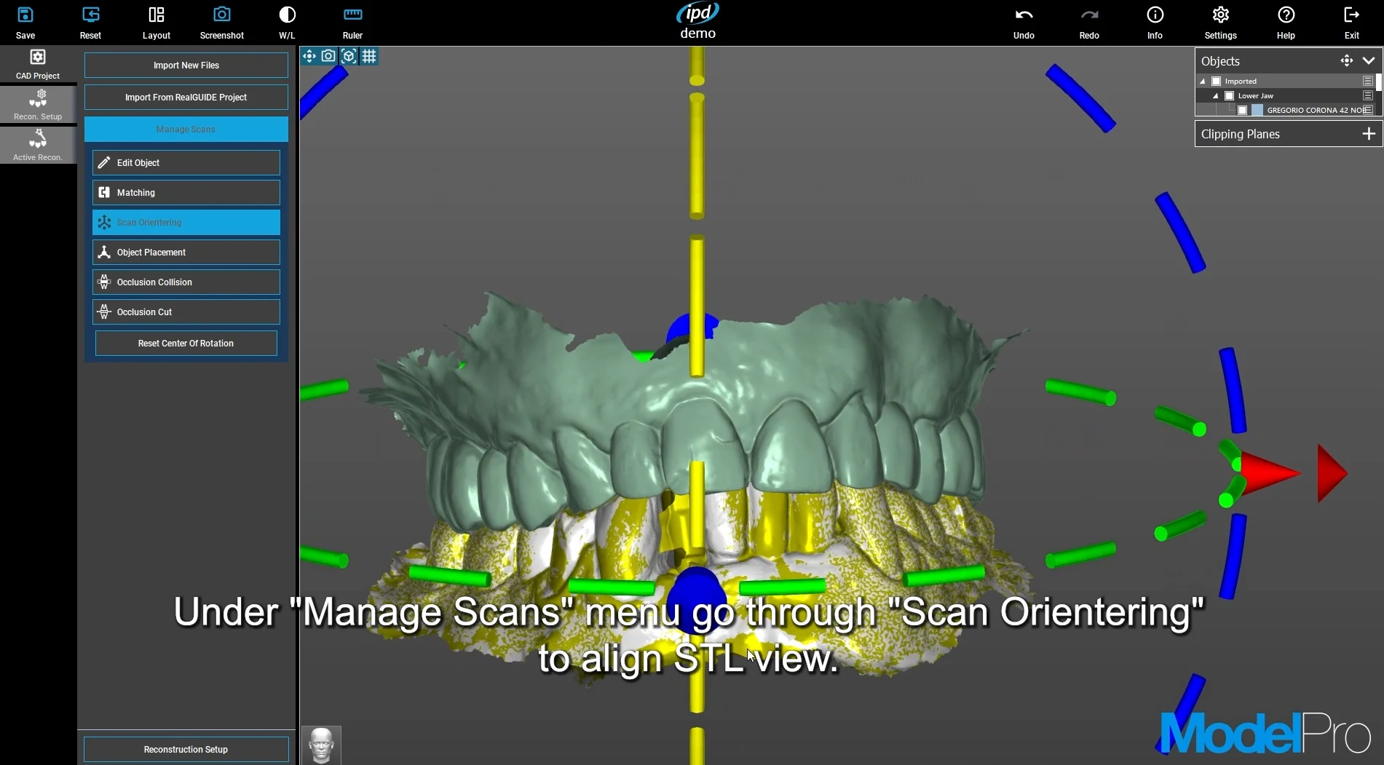Click the viewport snapshot camera icon
The image size is (1384, 765).
329,56
